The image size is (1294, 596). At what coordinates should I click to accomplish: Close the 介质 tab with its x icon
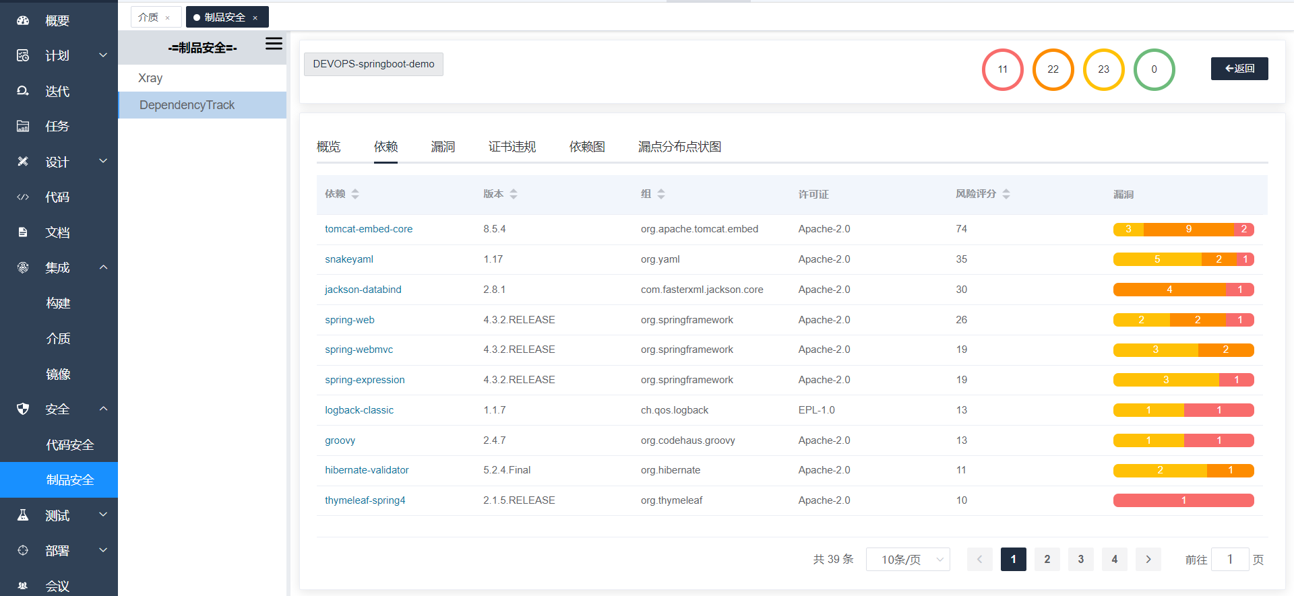pos(168,18)
